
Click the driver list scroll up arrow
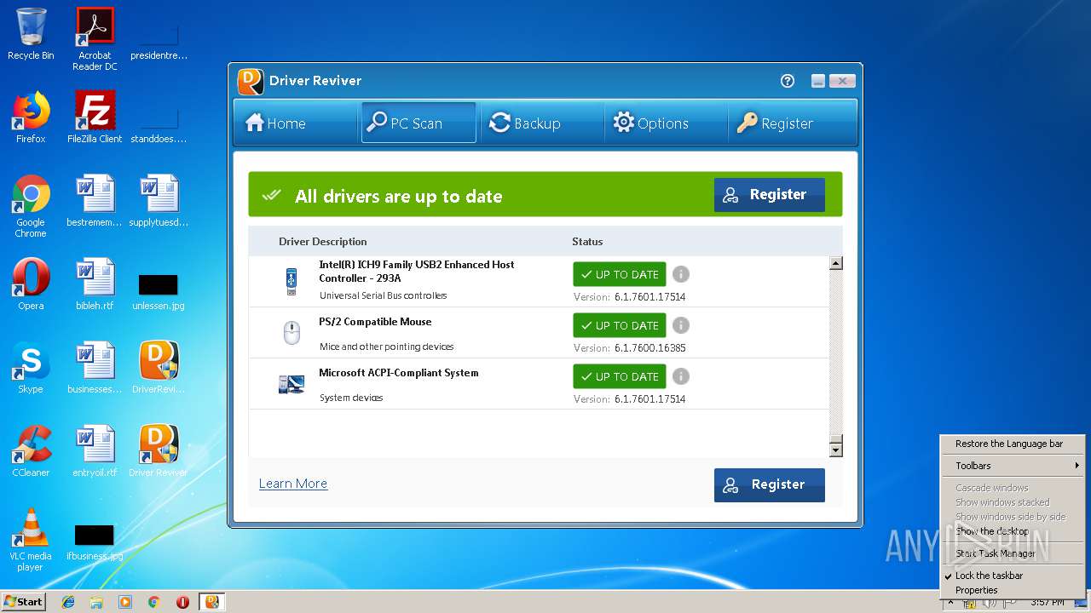tap(836, 263)
